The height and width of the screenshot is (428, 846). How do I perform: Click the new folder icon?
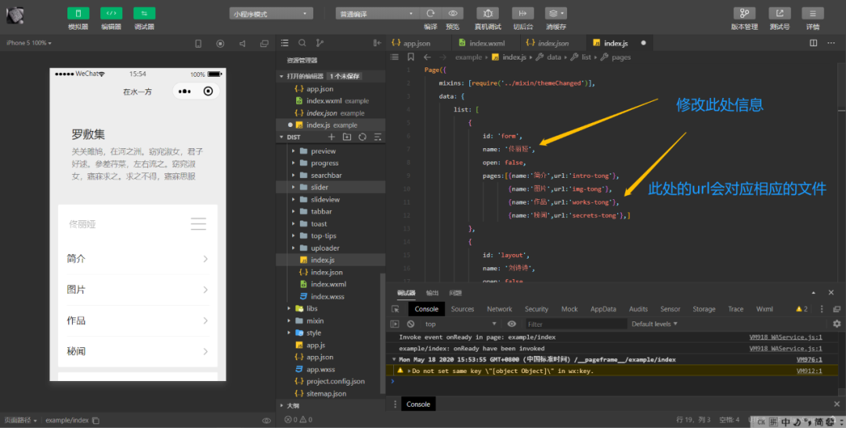[347, 137]
